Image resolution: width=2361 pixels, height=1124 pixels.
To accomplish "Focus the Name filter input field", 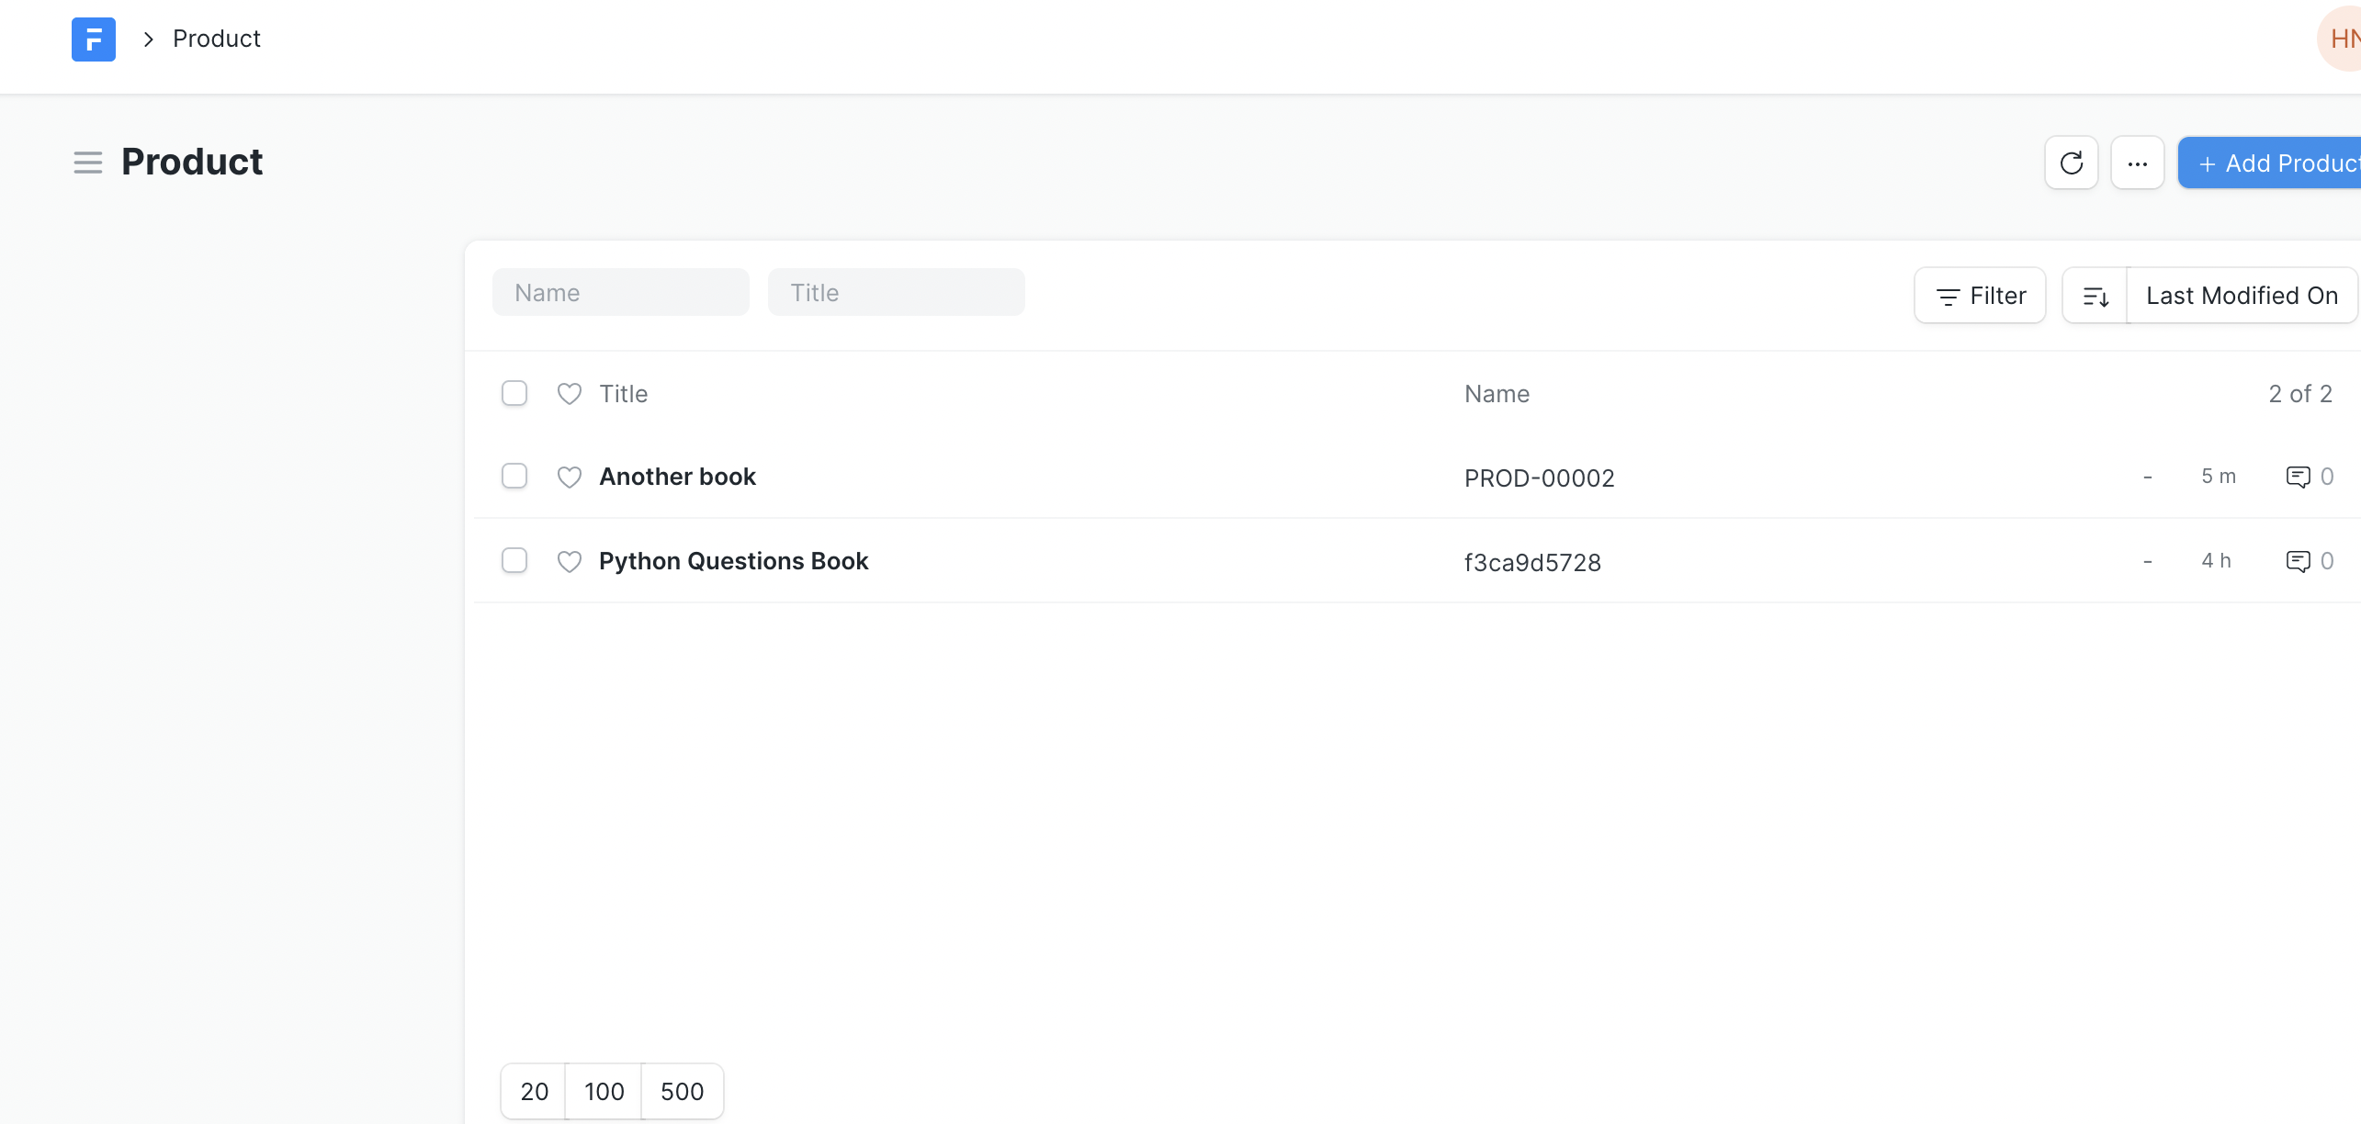I will coord(621,293).
